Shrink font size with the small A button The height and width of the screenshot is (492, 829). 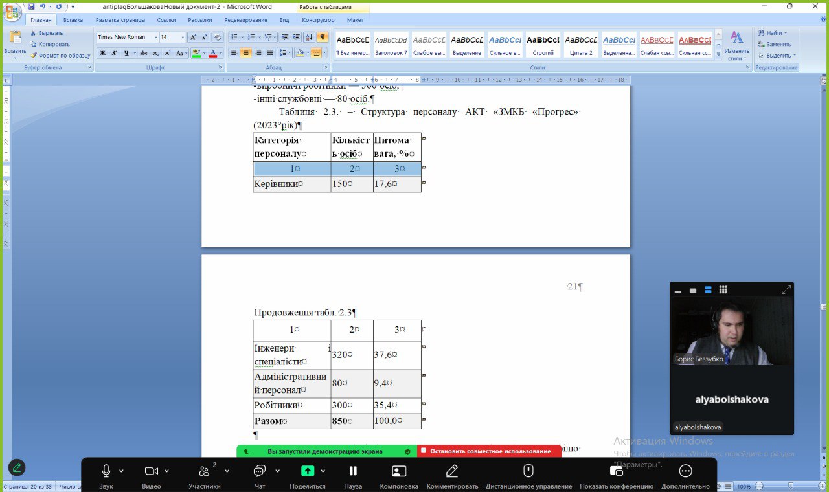tap(205, 37)
